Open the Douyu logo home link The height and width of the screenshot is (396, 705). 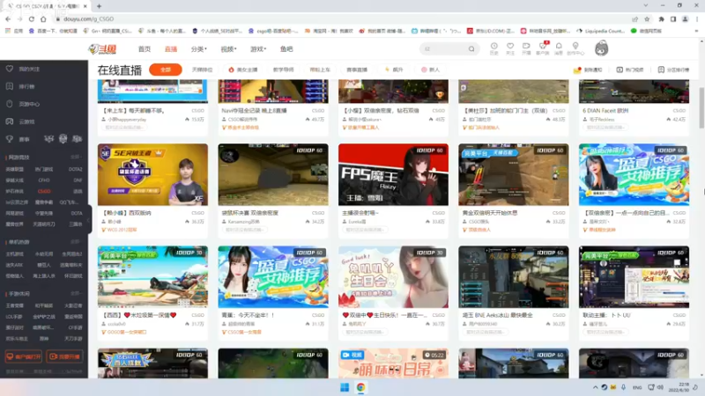[102, 49]
